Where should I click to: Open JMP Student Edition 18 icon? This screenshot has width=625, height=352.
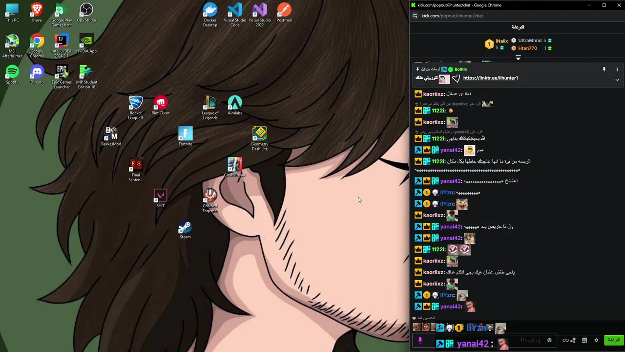86,77
